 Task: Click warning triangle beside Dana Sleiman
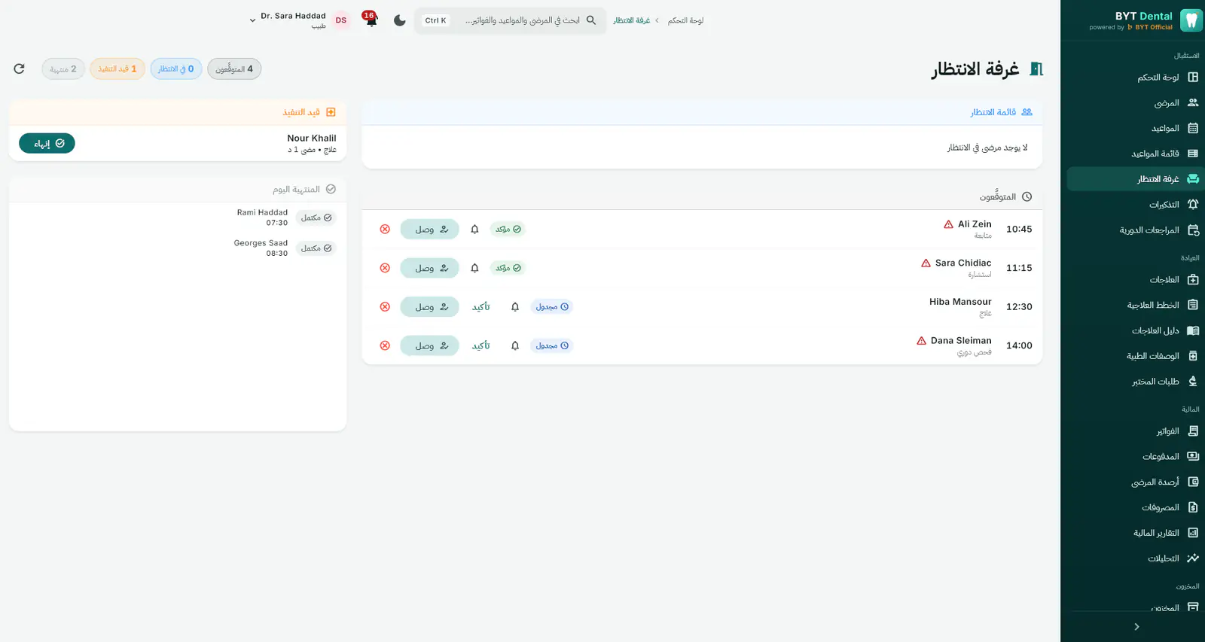click(921, 341)
